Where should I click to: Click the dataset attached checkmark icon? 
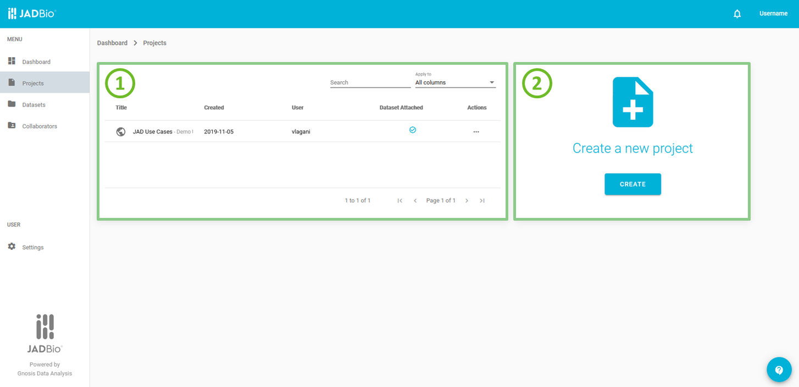coord(413,130)
